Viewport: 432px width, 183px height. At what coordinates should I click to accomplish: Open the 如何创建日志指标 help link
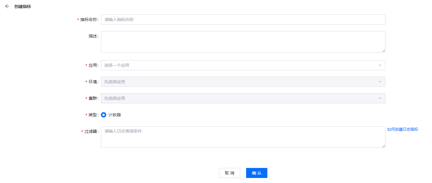[x=403, y=129]
